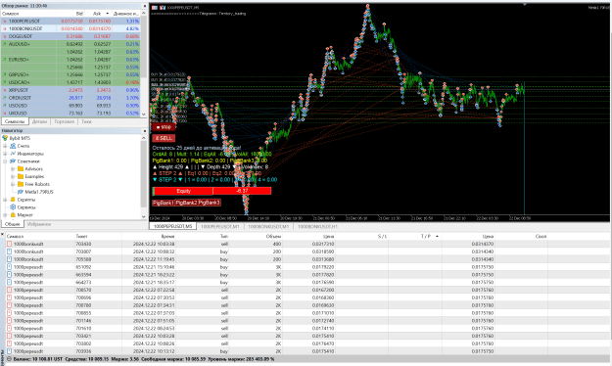This screenshot has width=612, height=366.
Task: Click the balance row icon in the trade status line
Action: [10, 359]
